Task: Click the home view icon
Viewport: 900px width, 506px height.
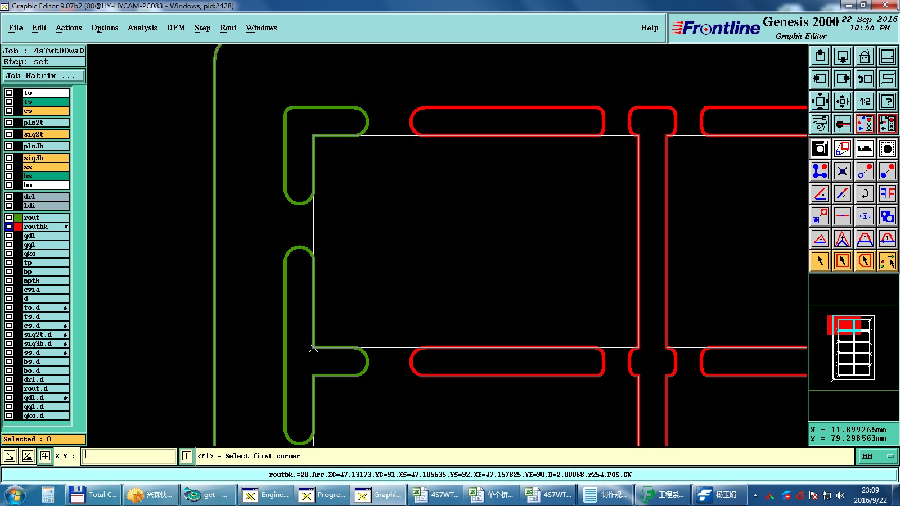Action: 865,56
